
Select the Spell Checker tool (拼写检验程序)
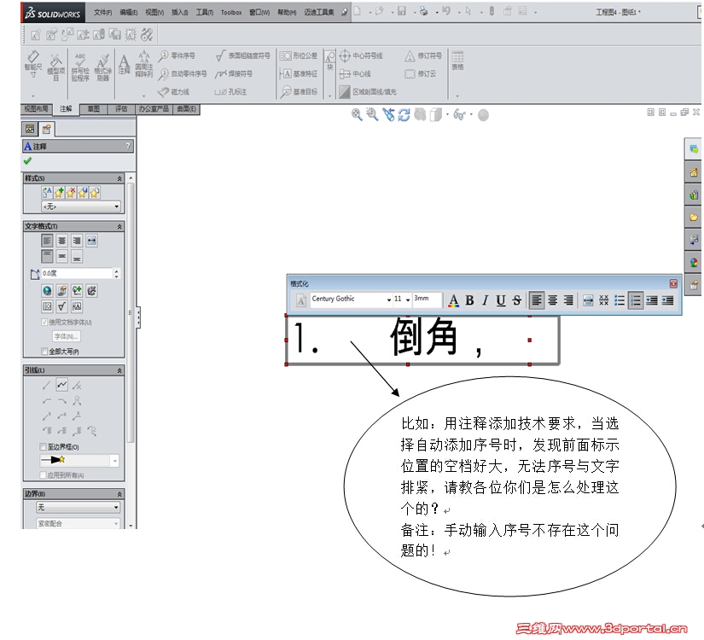(80, 67)
